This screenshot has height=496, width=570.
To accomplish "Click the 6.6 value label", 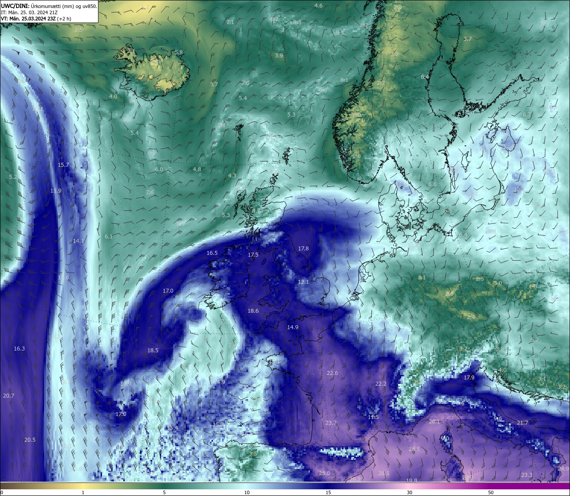I will (x=432, y=185).
